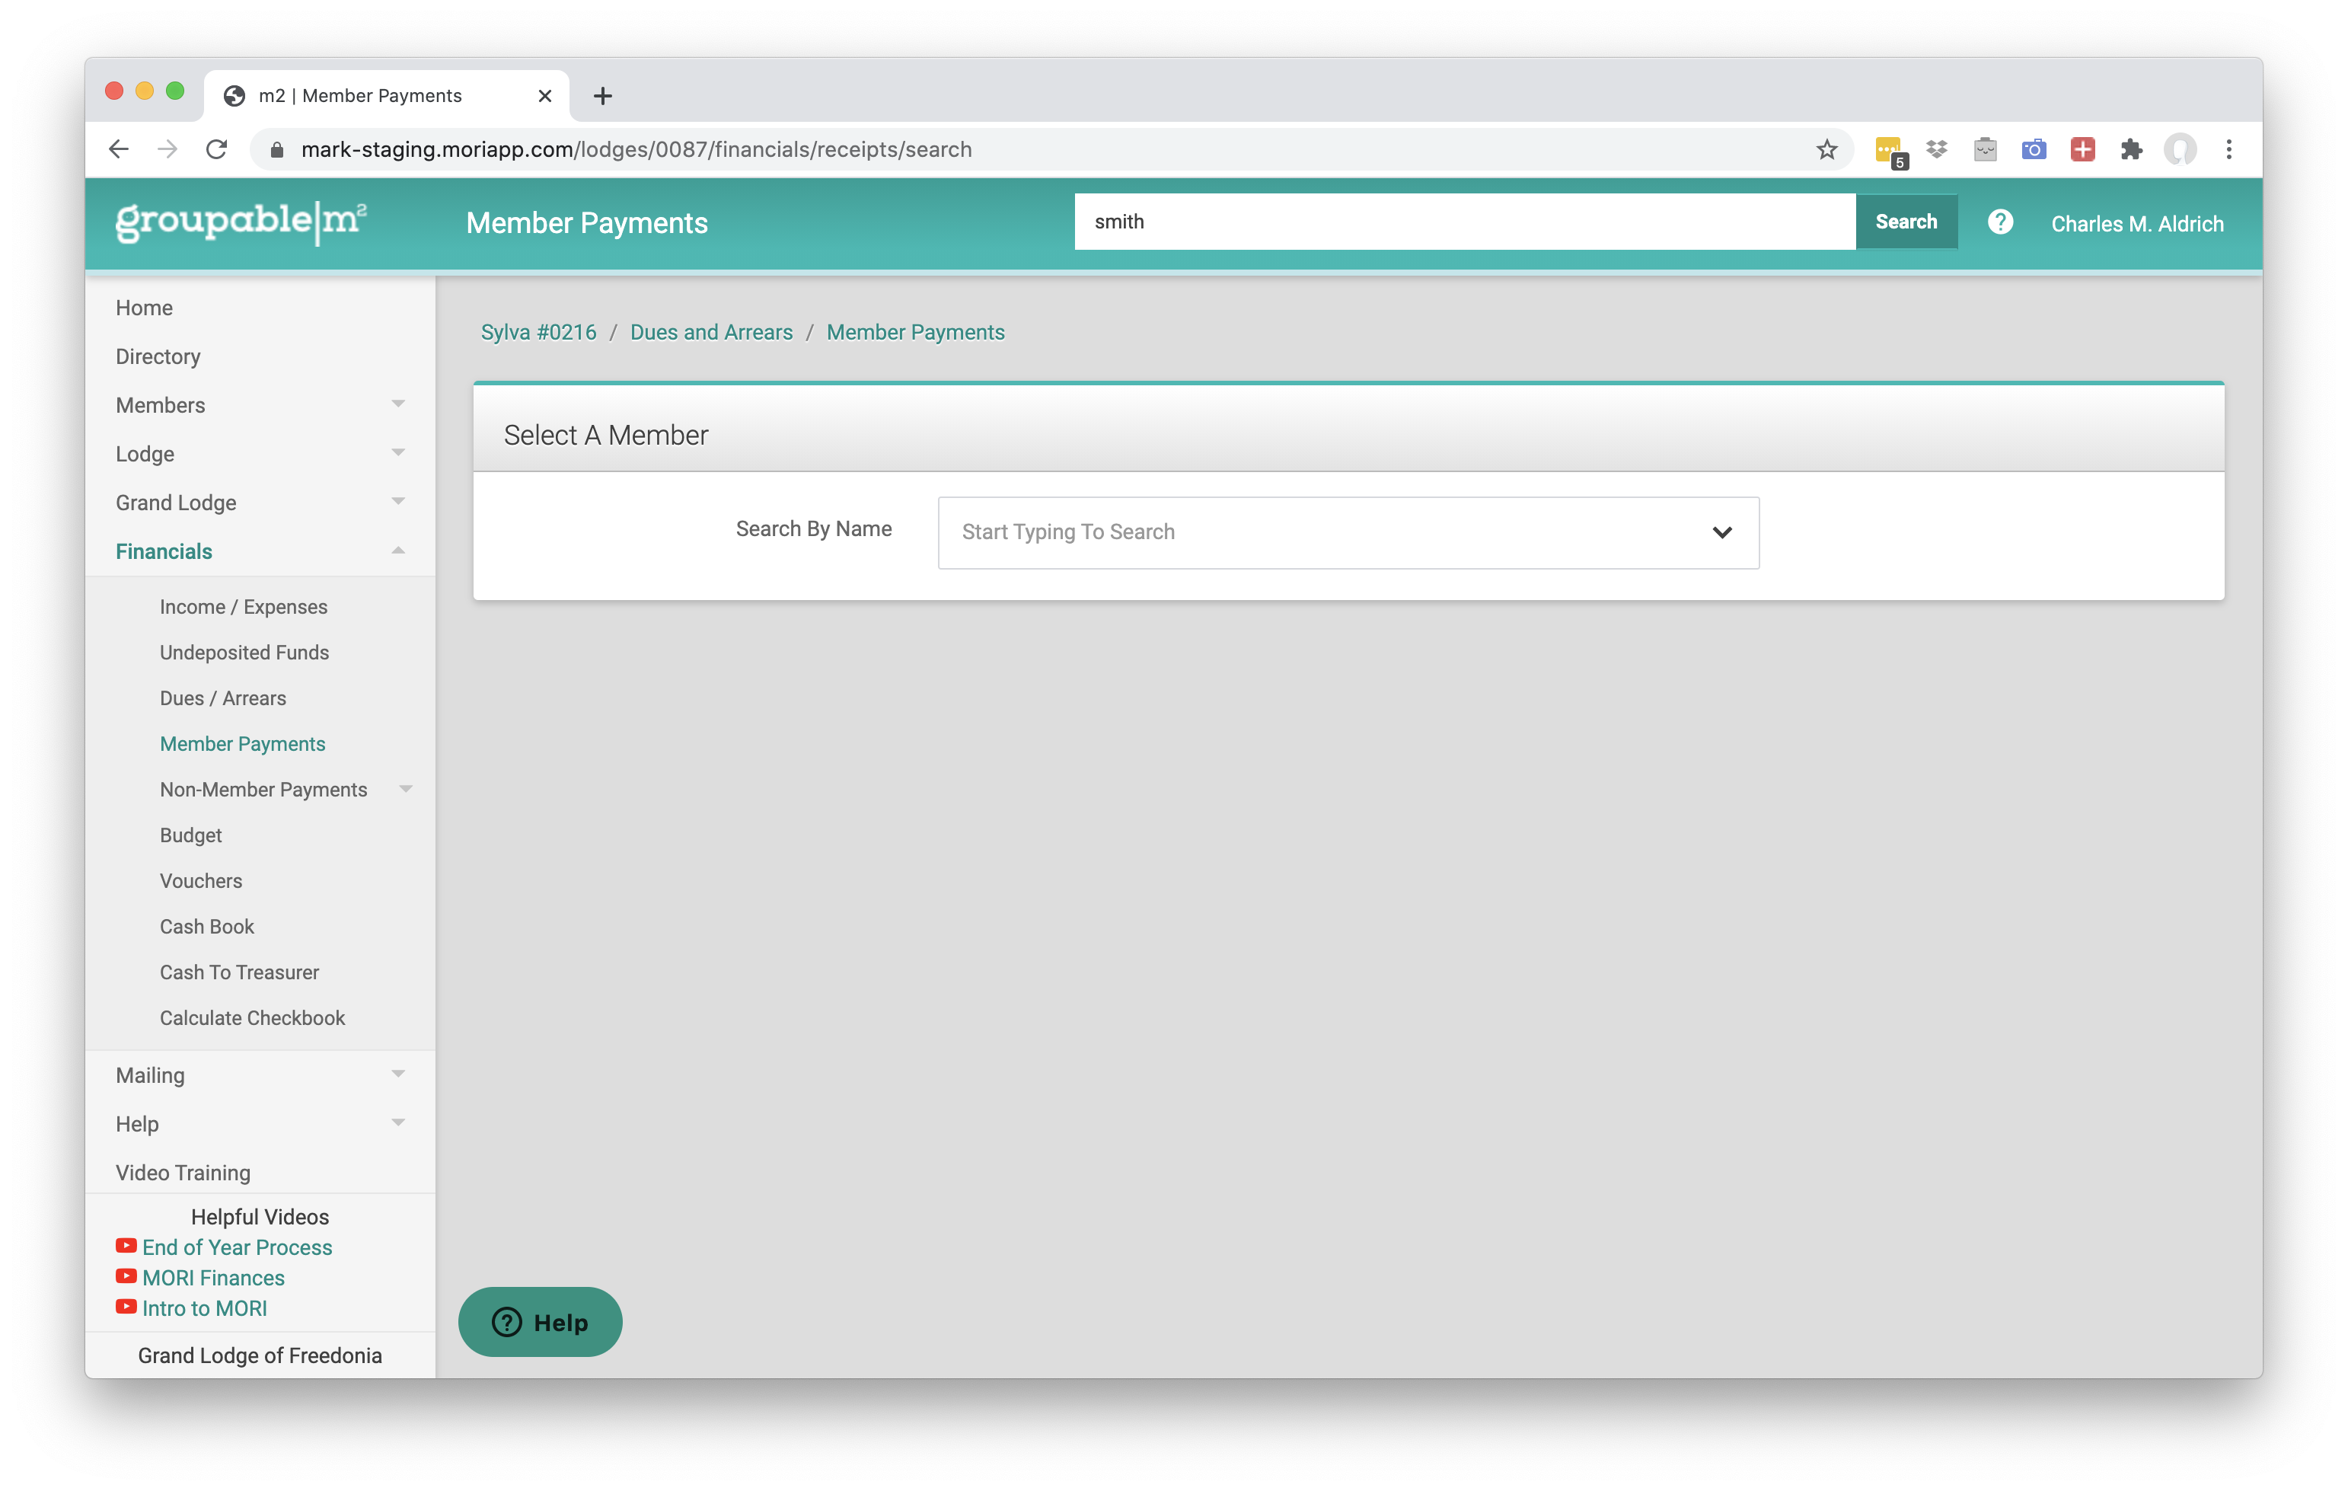Expand the sidebar Help menu arrow
The height and width of the screenshot is (1491, 2348).
(398, 1122)
